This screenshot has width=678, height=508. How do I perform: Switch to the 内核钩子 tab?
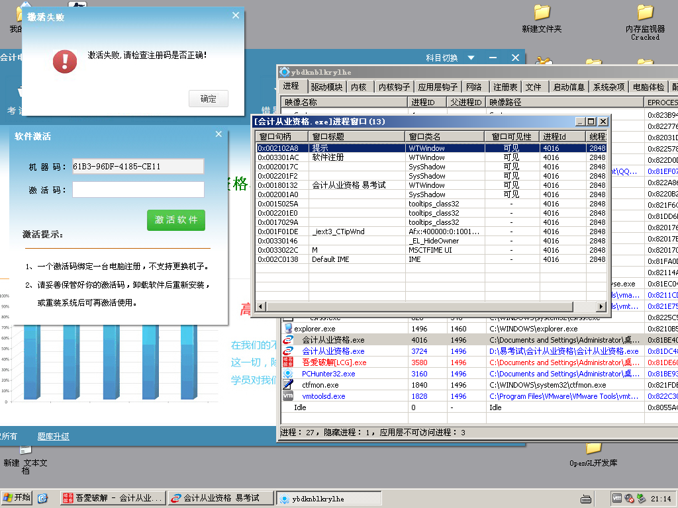point(394,87)
